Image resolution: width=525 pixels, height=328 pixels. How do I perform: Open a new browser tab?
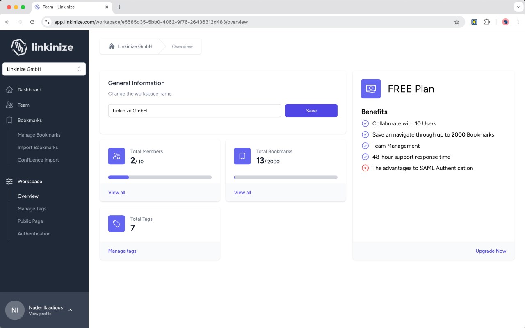click(x=119, y=7)
